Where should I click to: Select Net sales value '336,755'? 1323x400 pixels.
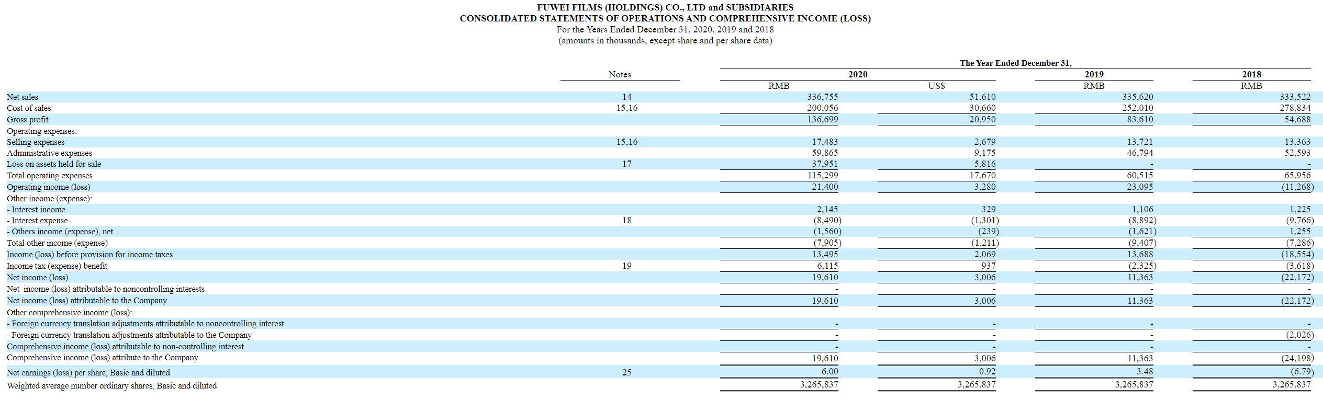coord(823,97)
